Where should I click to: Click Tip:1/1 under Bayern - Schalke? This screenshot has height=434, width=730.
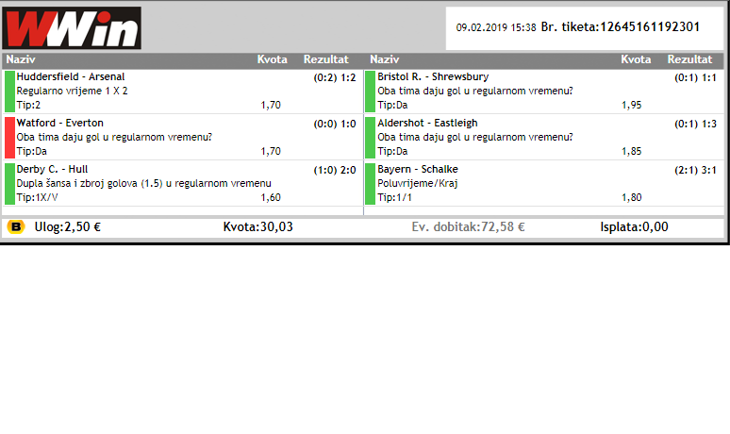click(x=395, y=197)
